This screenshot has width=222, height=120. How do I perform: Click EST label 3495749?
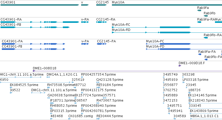click(x=170, y=75)
